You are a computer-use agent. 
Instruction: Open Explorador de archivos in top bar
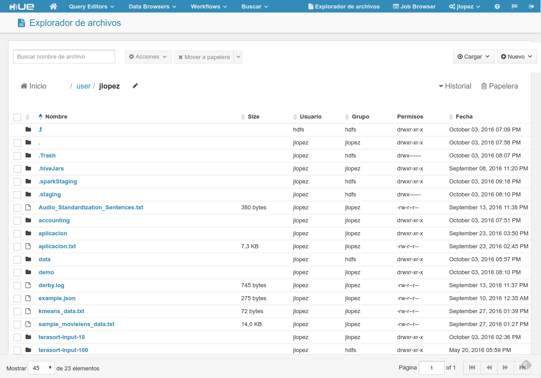tap(344, 7)
